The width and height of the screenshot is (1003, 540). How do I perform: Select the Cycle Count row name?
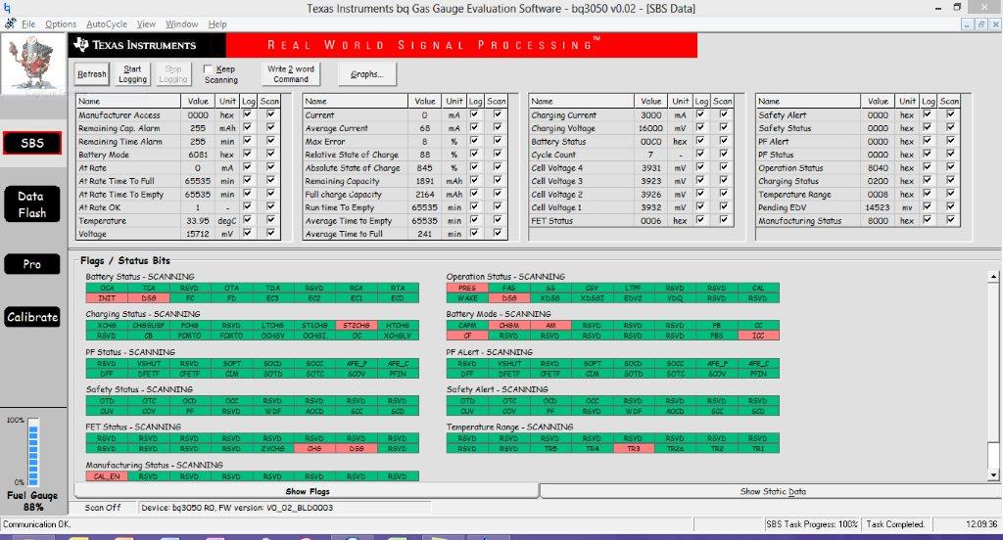pos(554,155)
